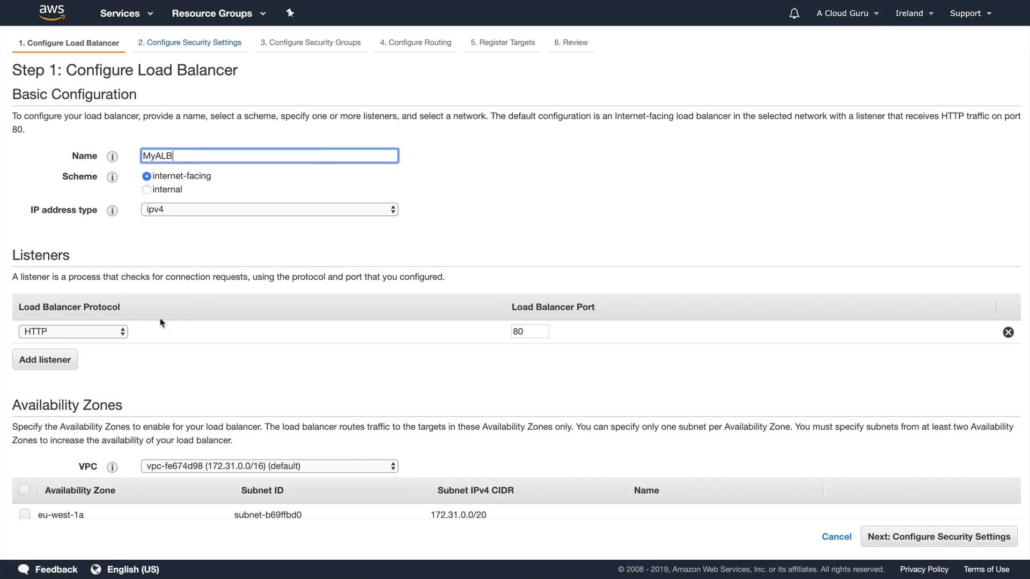Viewport: 1030px width, 579px height.
Task: Click info icon for IP address type
Action: [x=112, y=211]
